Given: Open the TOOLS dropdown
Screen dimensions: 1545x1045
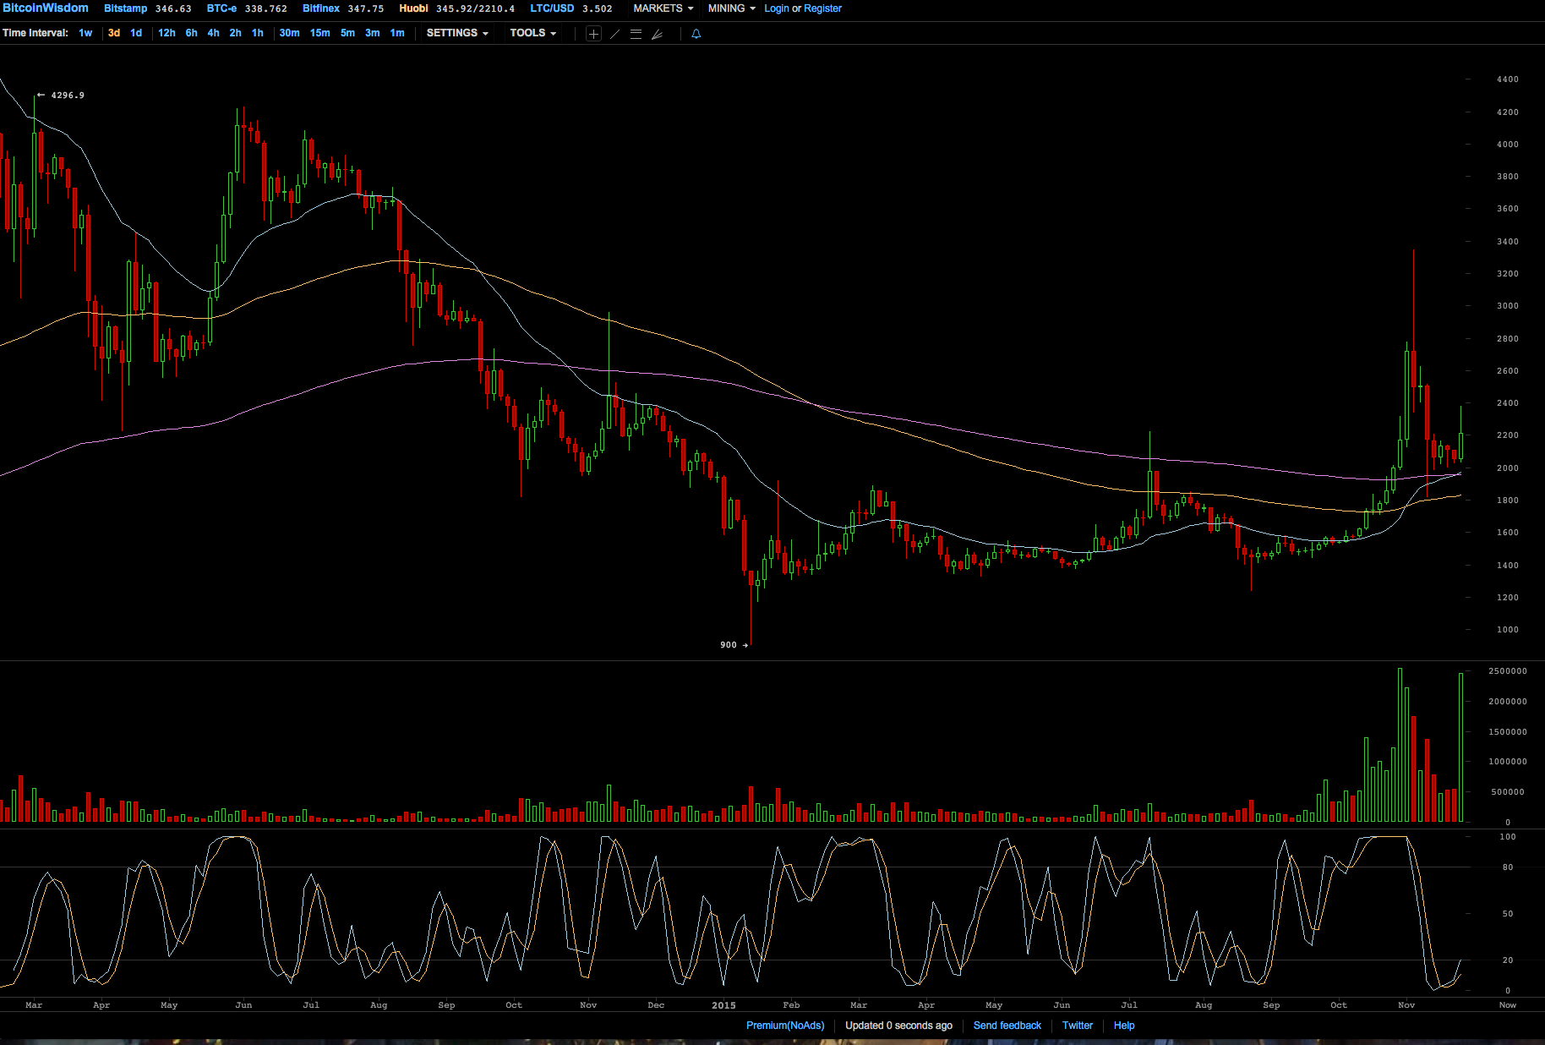Looking at the screenshot, I should [532, 33].
